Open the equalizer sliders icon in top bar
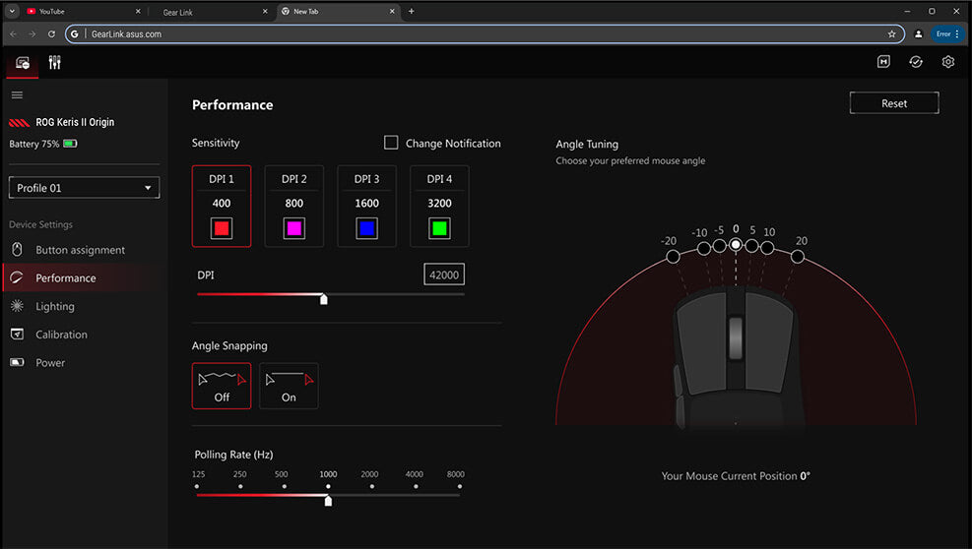Viewport: 972px width, 549px height. 55,63
